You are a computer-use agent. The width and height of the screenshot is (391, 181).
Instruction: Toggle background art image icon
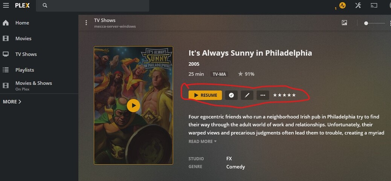[x=344, y=23]
